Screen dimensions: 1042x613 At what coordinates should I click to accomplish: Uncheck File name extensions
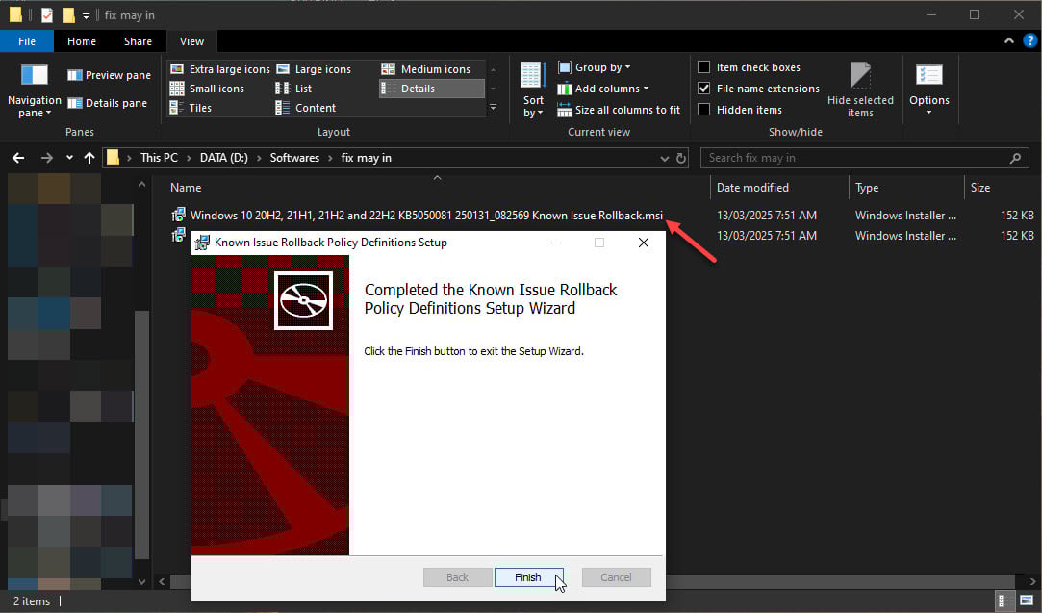tap(758, 89)
